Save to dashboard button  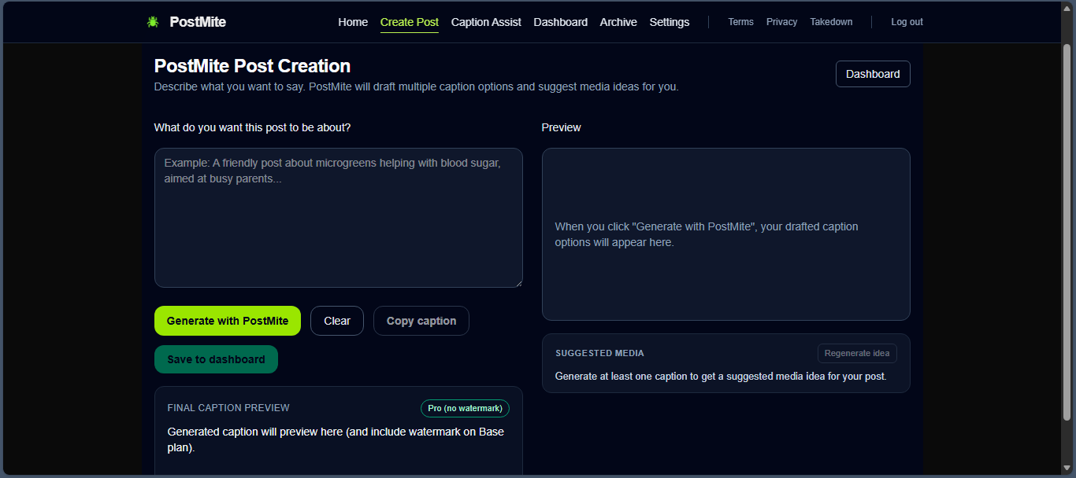pyautogui.click(x=216, y=359)
